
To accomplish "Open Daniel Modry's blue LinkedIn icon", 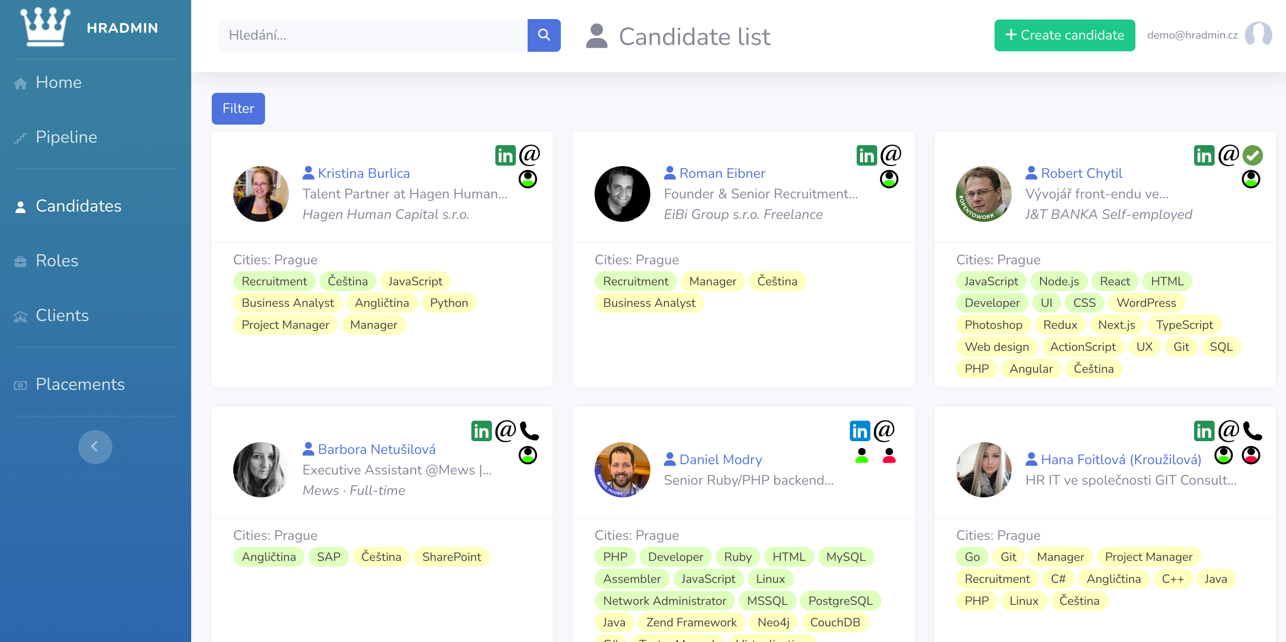I will click(860, 431).
